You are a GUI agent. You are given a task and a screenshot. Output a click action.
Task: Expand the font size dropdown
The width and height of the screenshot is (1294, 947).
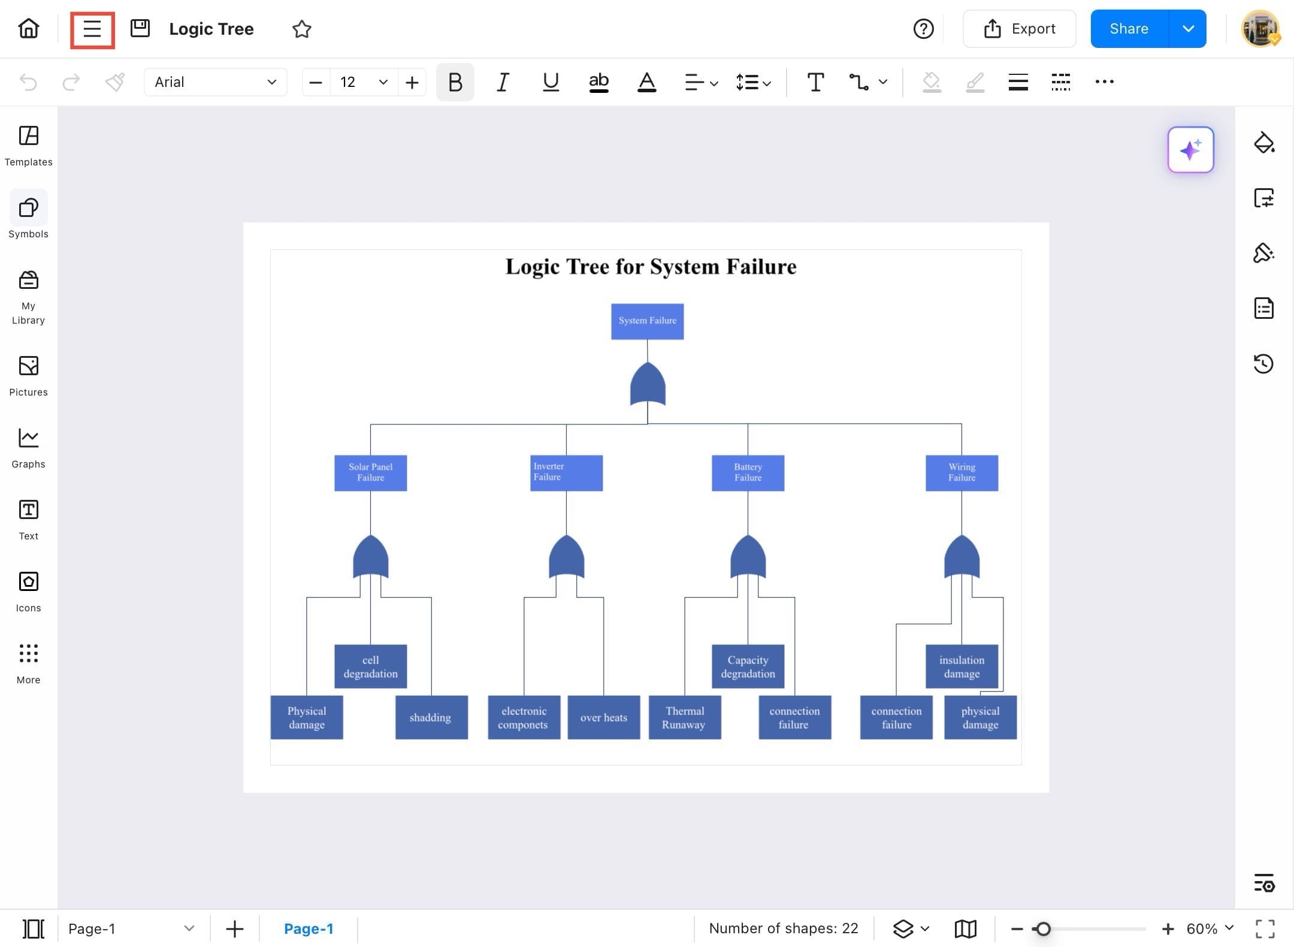click(382, 82)
